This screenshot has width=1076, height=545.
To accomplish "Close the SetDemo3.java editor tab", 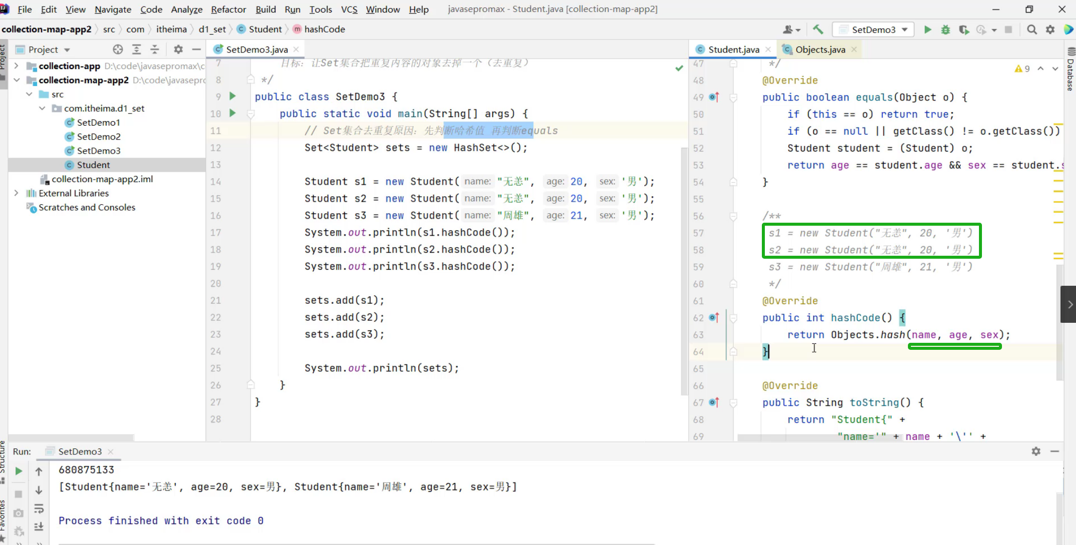I will pos(296,49).
